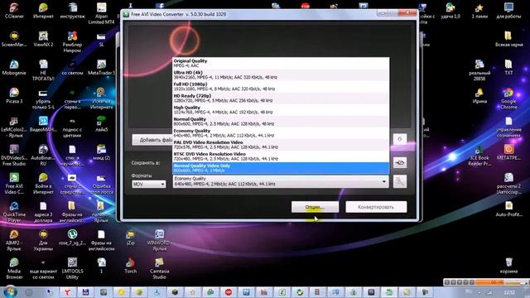Image resolution: width=530 pixels, height=298 pixels.
Task: Choose NTSC DVD Video Resolution Video
Action: point(281,156)
